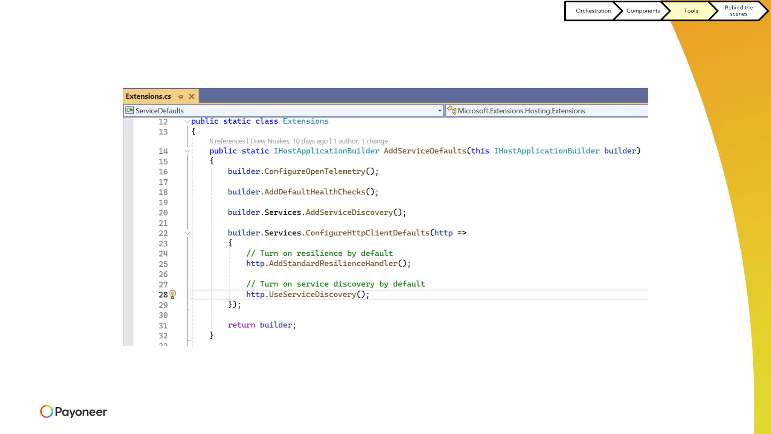Click AddDefaultHealthChecks on line 18
Screen dimensions: 771x434
click(315, 192)
